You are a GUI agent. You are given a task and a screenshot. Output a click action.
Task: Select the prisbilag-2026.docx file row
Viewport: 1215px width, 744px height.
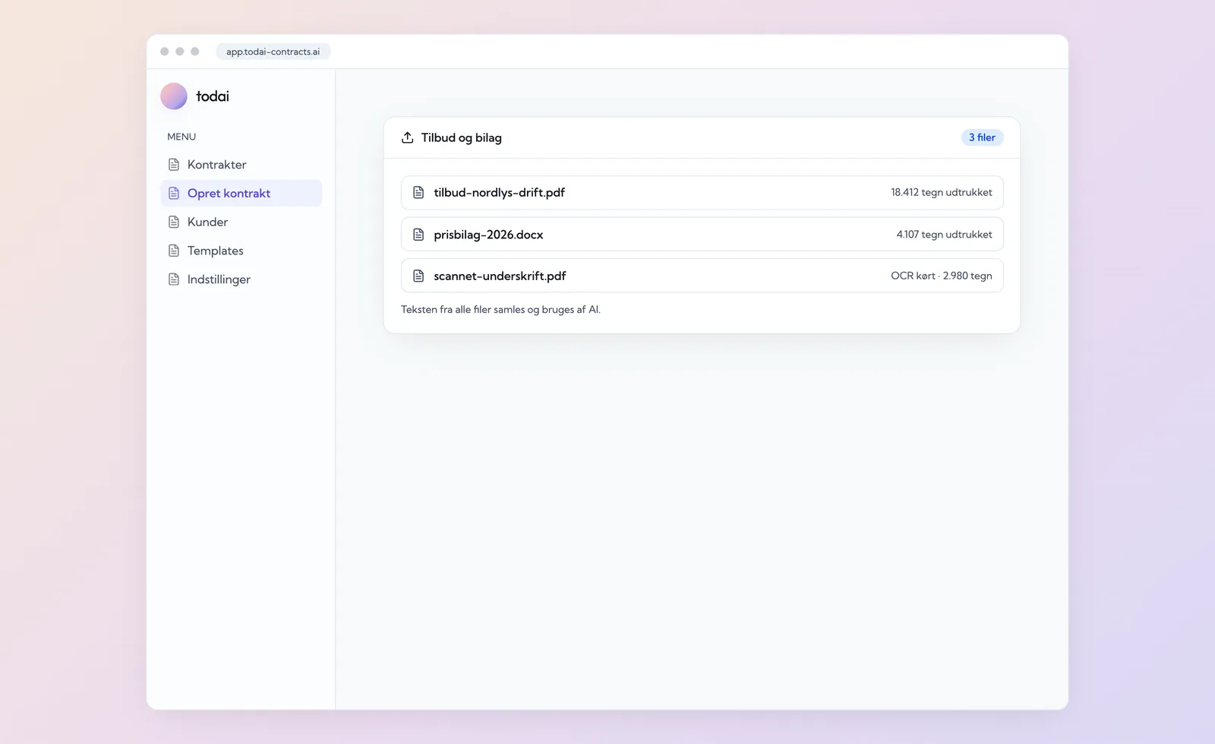point(702,235)
